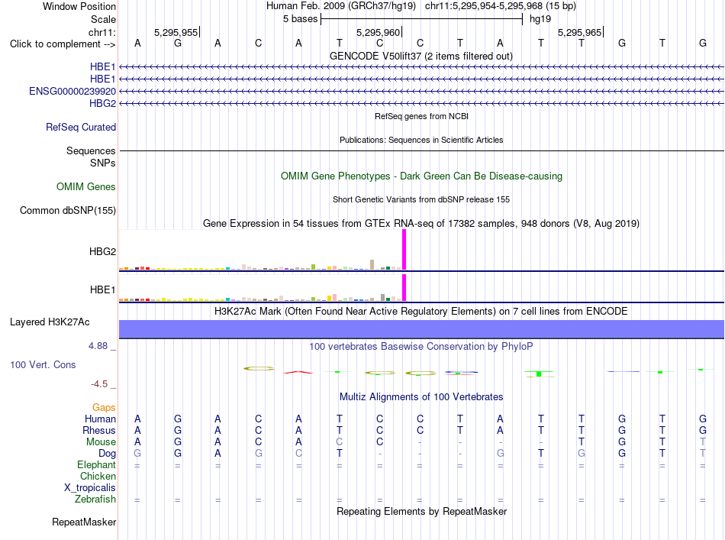Click the magenta bar in HBE1 expression chart
725x540 pixels.
(x=404, y=288)
